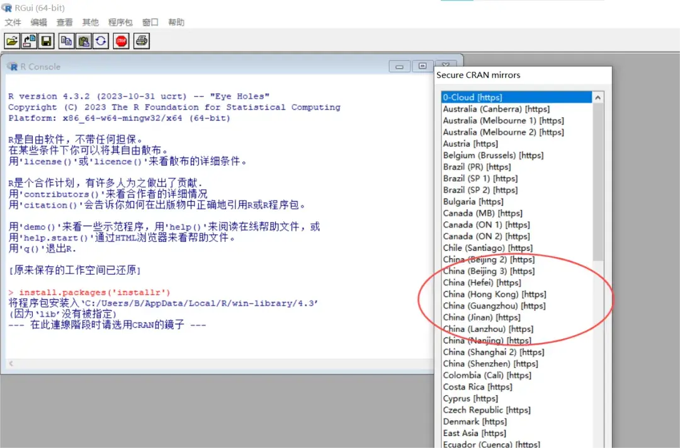Viewport: 680px width, 448px height.
Task: Click the Open script toolbar icon
Action: [x=13, y=40]
